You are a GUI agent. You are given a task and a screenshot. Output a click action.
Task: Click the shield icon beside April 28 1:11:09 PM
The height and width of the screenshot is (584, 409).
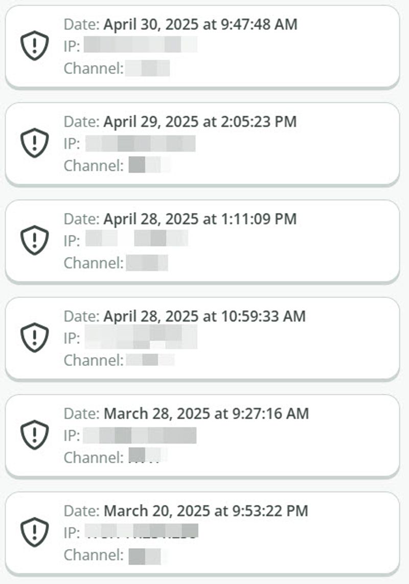click(x=34, y=240)
